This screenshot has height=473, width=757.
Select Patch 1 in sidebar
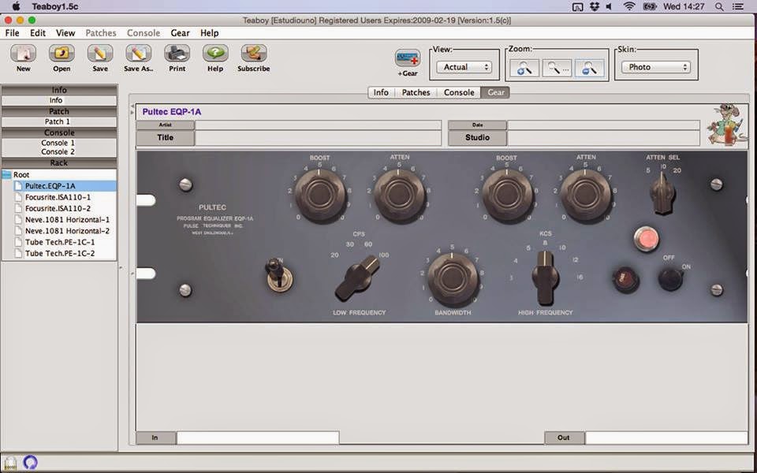pos(58,121)
